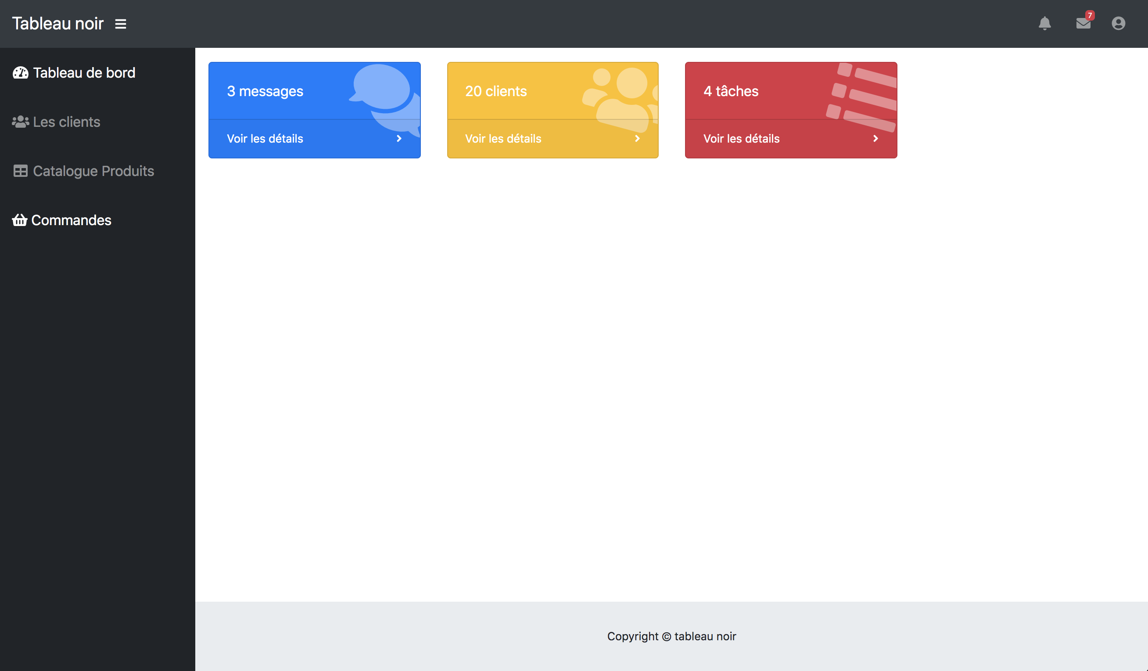The height and width of the screenshot is (671, 1148).
Task: Click the chevron on the tâches card
Action: [x=875, y=139]
